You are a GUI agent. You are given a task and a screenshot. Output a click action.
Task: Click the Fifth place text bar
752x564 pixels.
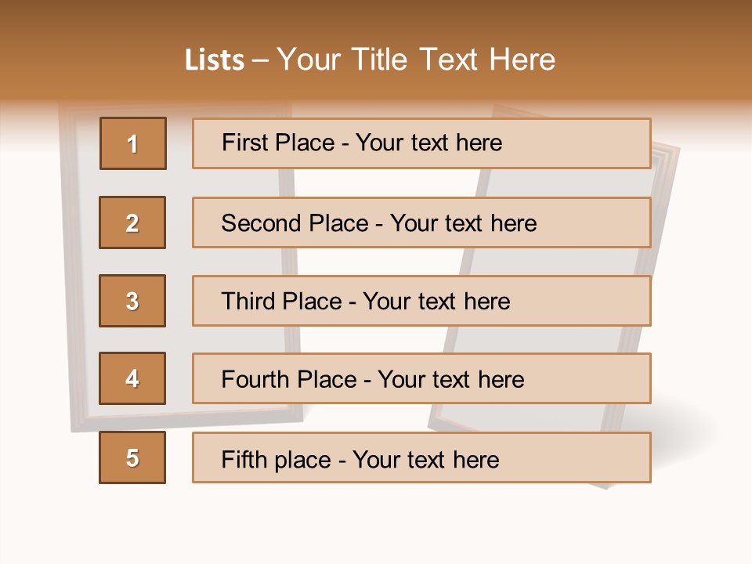[421, 457]
